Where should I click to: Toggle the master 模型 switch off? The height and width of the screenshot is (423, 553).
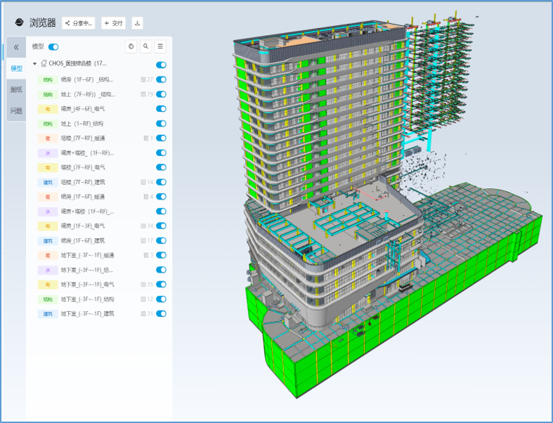coord(53,46)
